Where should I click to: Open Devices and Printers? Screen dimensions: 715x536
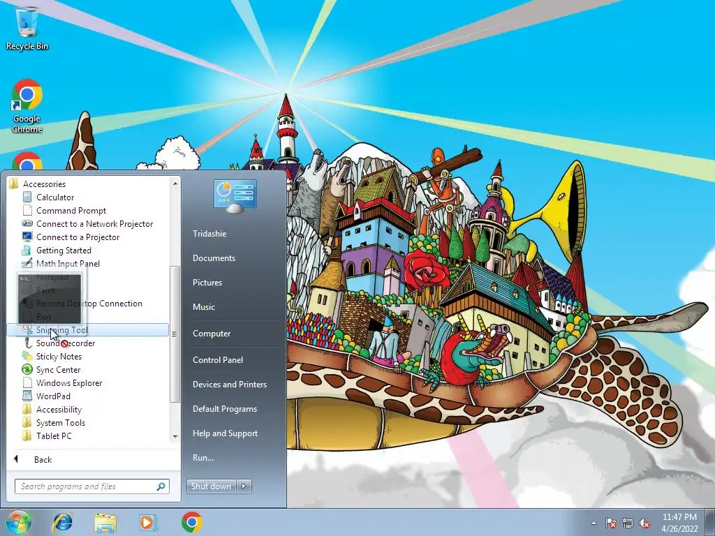pyautogui.click(x=230, y=385)
